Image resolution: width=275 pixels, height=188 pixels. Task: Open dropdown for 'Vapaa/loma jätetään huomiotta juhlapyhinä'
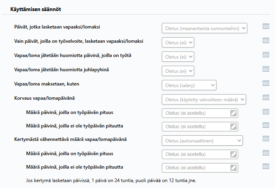[178, 71]
